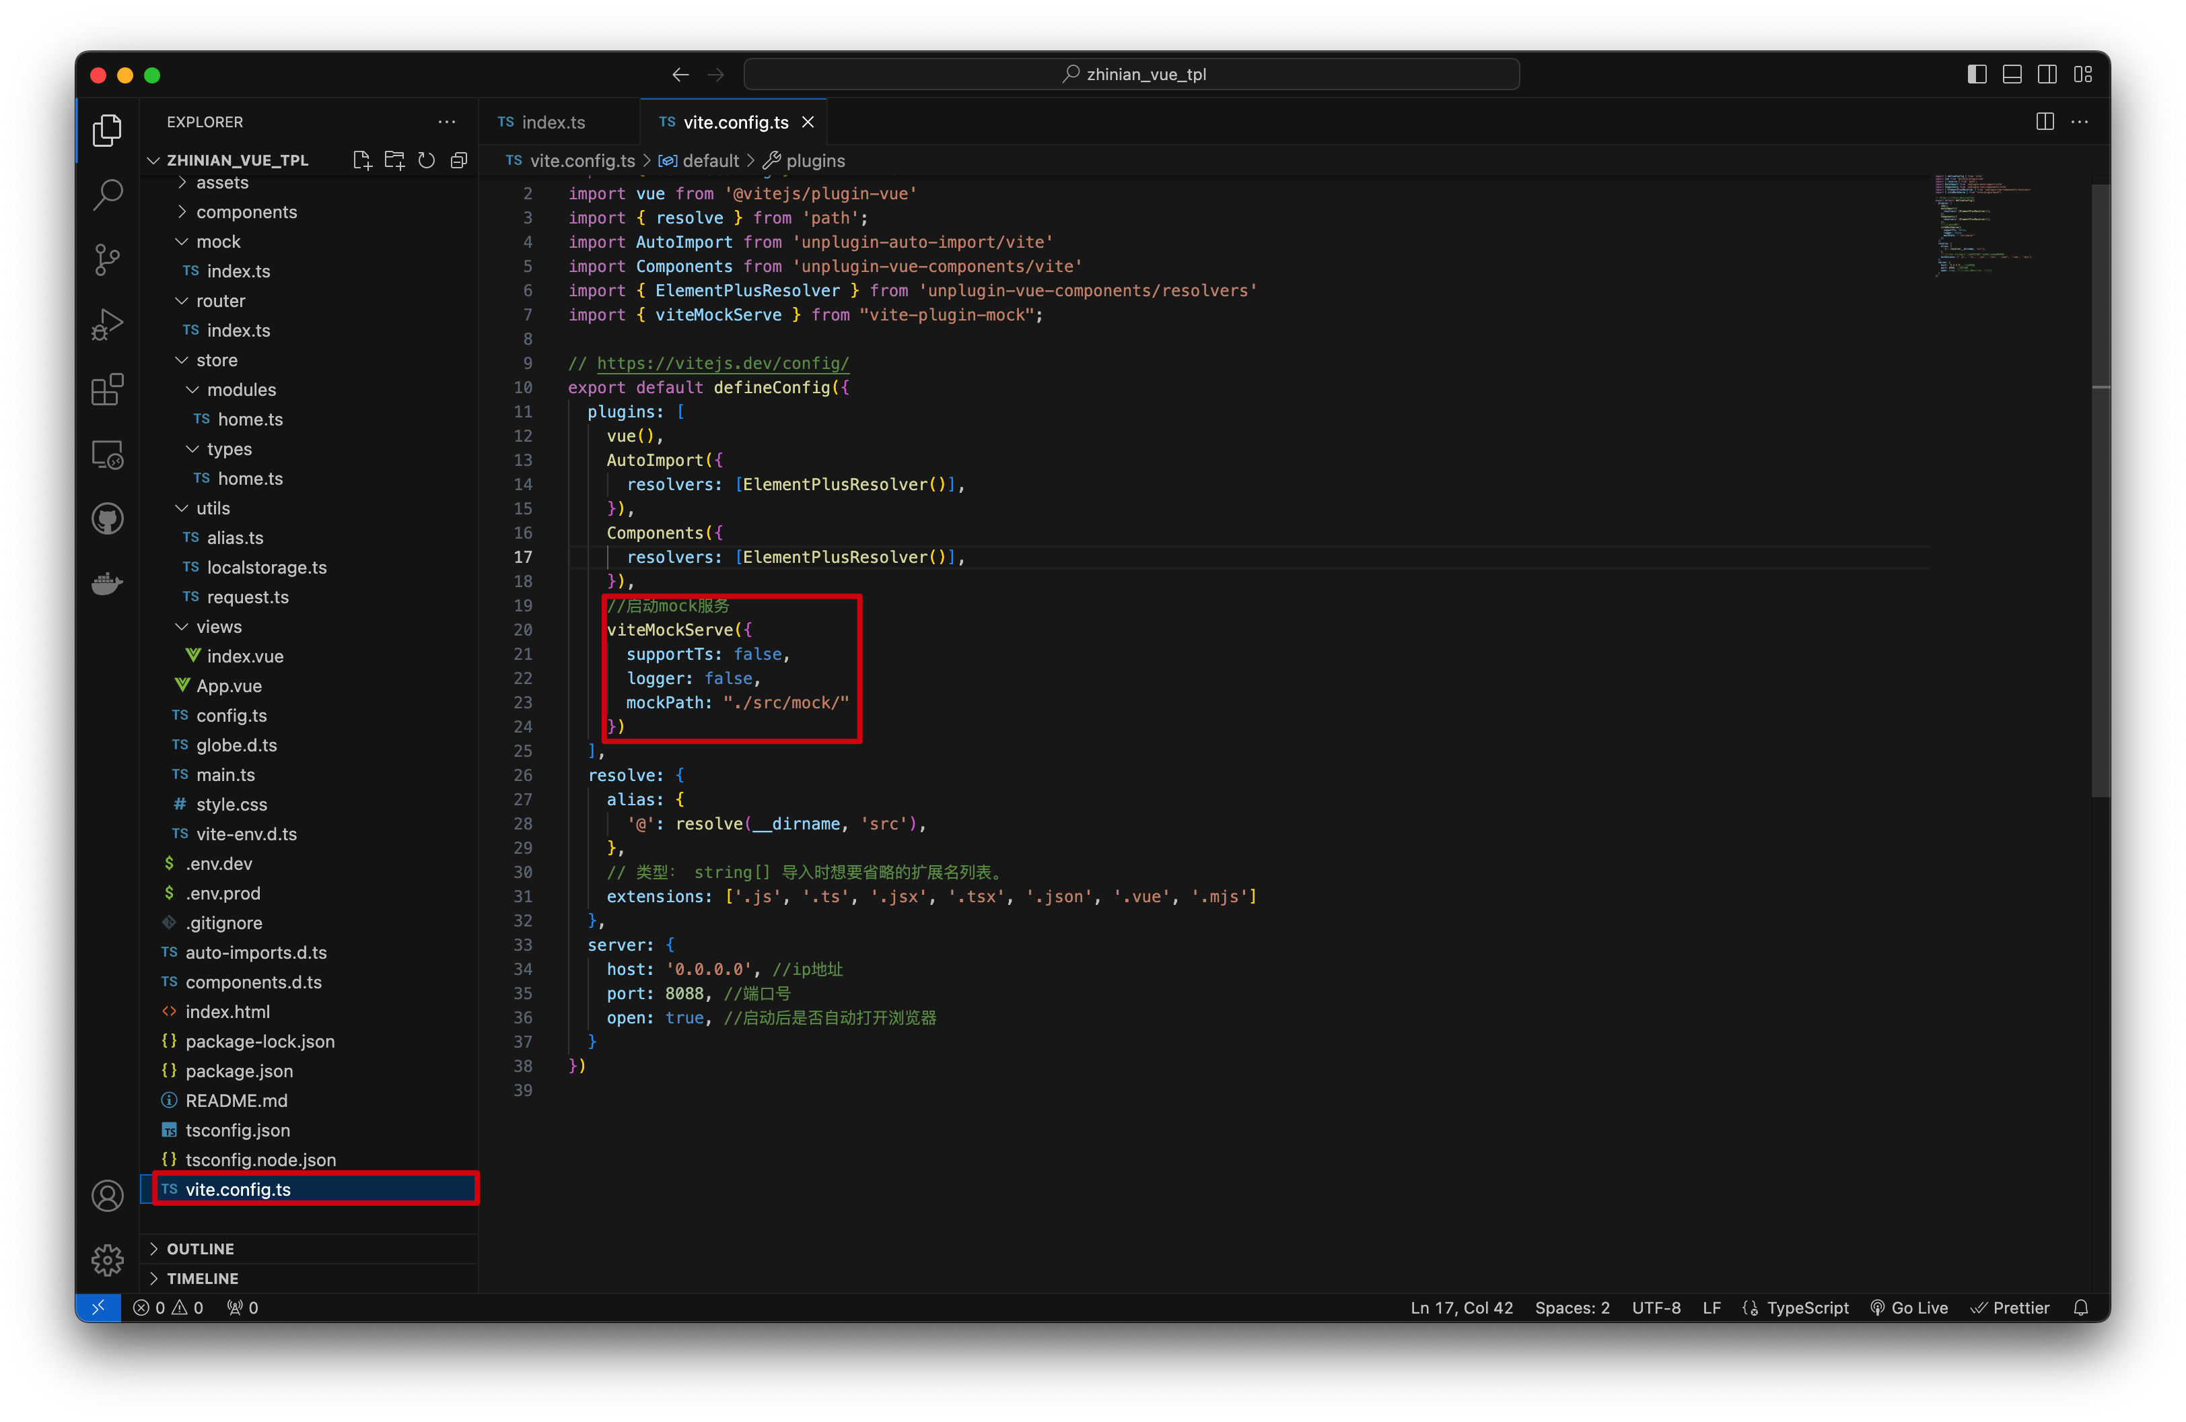Screen dimensions: 2186x1422
Task: Switch to the index.ts editor tab
Action: click(x=559, y=122)
